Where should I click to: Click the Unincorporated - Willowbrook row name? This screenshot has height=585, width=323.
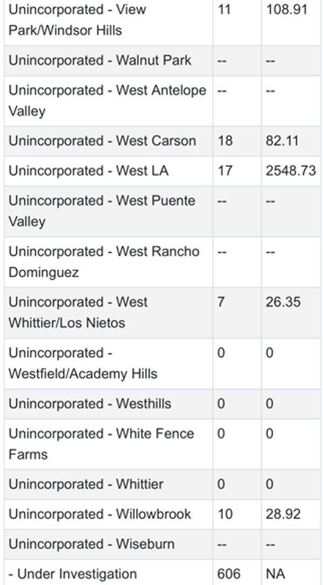[x=100, y=514]
